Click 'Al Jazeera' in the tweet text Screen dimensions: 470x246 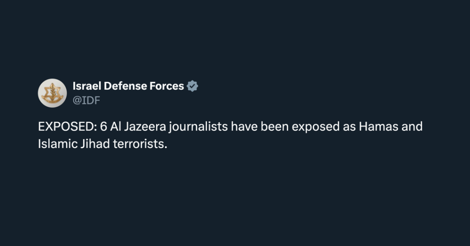(x=139, y=127)
